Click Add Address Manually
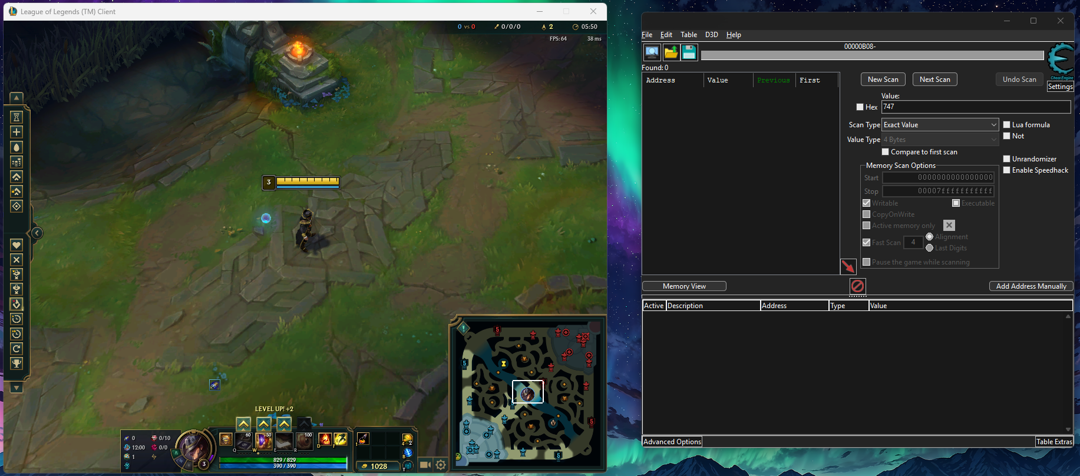 pyautogui.click(x=1031, y=286)
